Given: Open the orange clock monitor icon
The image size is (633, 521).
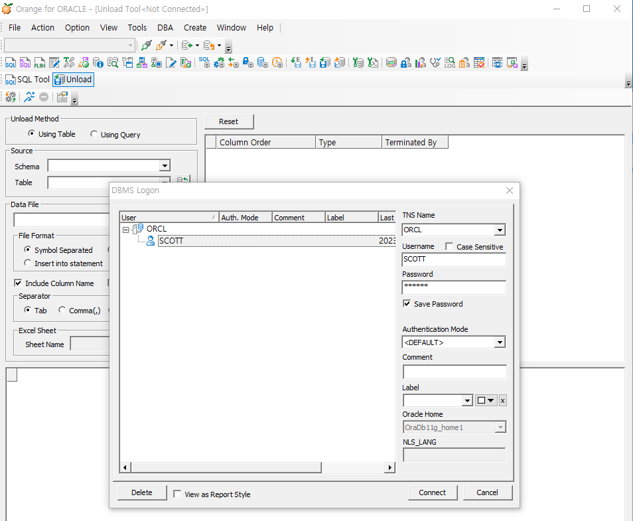Looking at the screenshot, I should point(277,62).
